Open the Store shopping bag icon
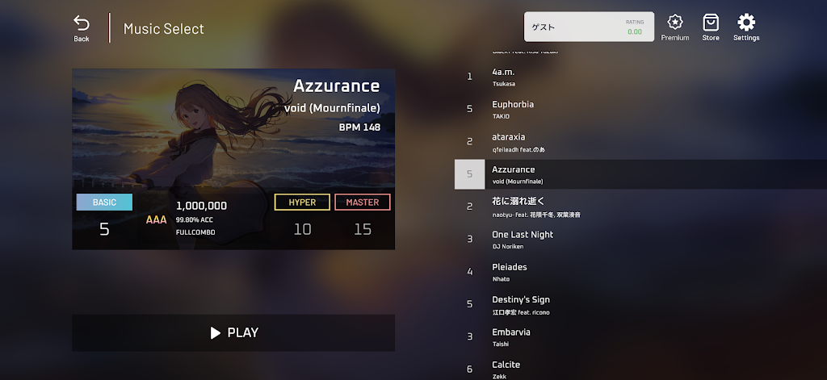 [711, 23]
